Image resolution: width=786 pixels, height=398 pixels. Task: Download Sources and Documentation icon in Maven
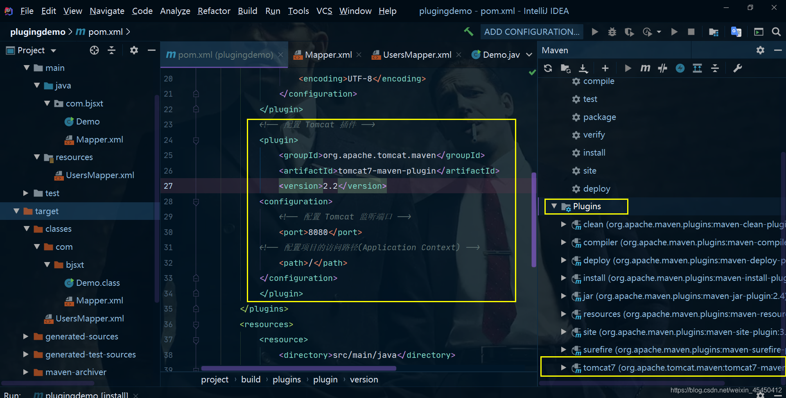(583, 68)
